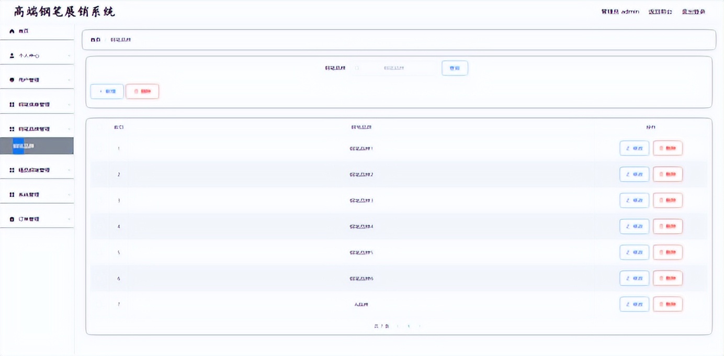Click the clipboard icon for 订单管理
The width and height of the screenshot is (724, 356).
(x=12, y=219)
